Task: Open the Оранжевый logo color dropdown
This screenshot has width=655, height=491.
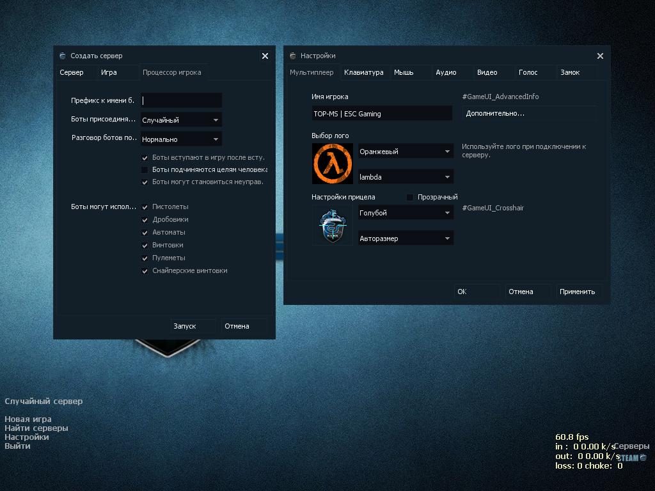Action: point(405,152)
